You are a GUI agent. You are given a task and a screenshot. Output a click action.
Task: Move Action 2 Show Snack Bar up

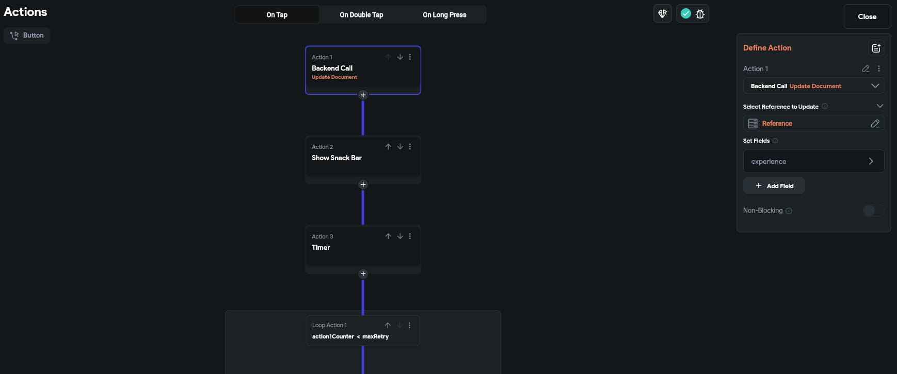(388, 147)
